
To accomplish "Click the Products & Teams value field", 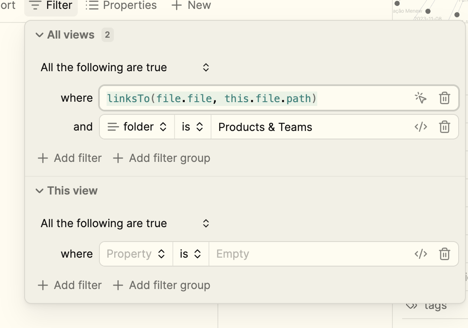I will point(310,127).
